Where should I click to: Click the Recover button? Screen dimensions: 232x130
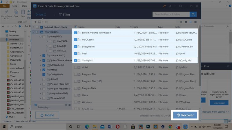point(185,115)
